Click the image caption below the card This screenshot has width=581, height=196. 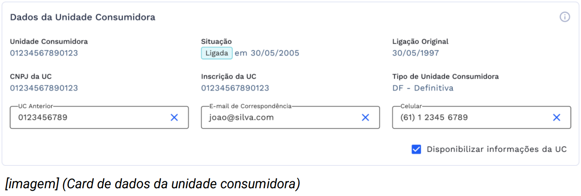tap(153, 184)
